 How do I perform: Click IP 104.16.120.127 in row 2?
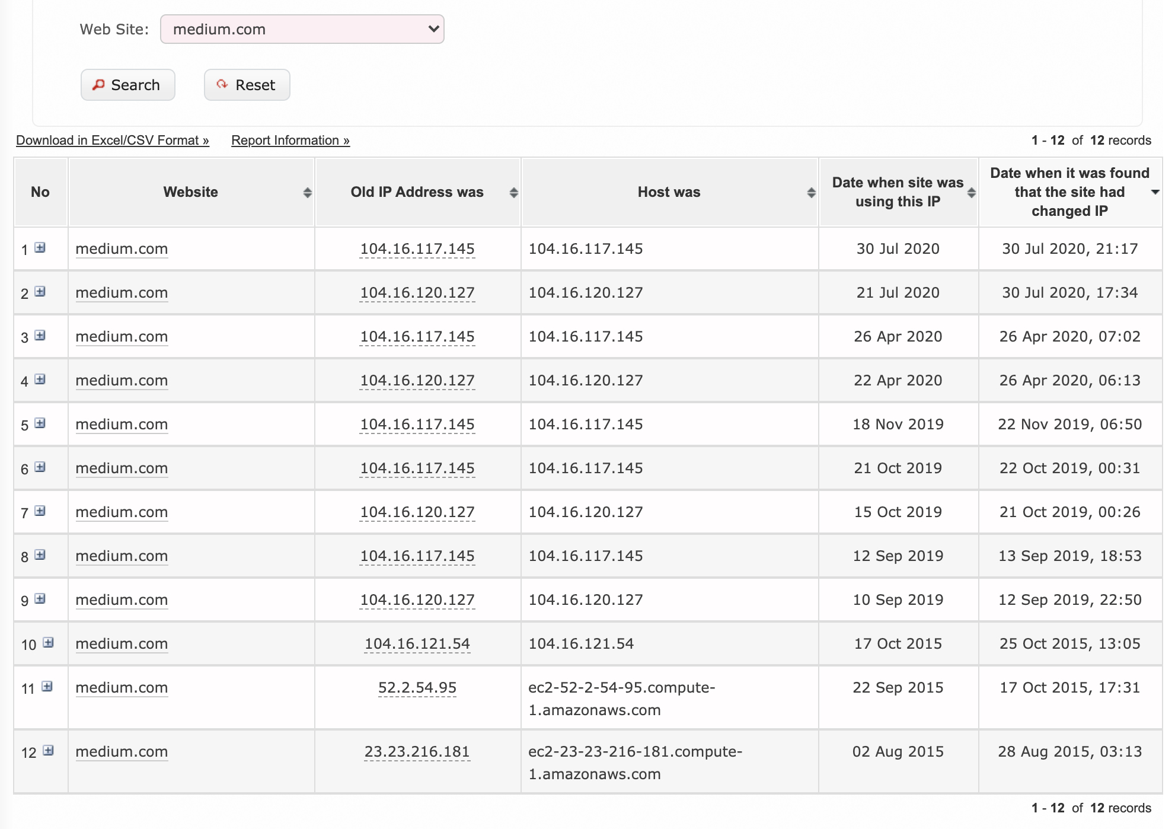(x=417, y=293)
